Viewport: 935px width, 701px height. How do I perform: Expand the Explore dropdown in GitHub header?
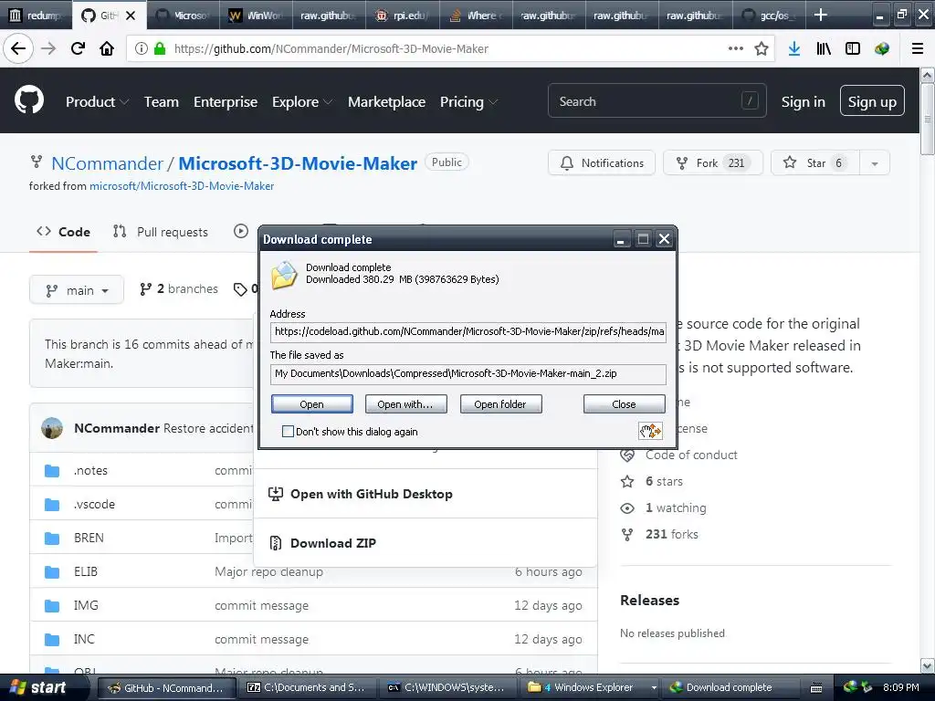[301, 102]
